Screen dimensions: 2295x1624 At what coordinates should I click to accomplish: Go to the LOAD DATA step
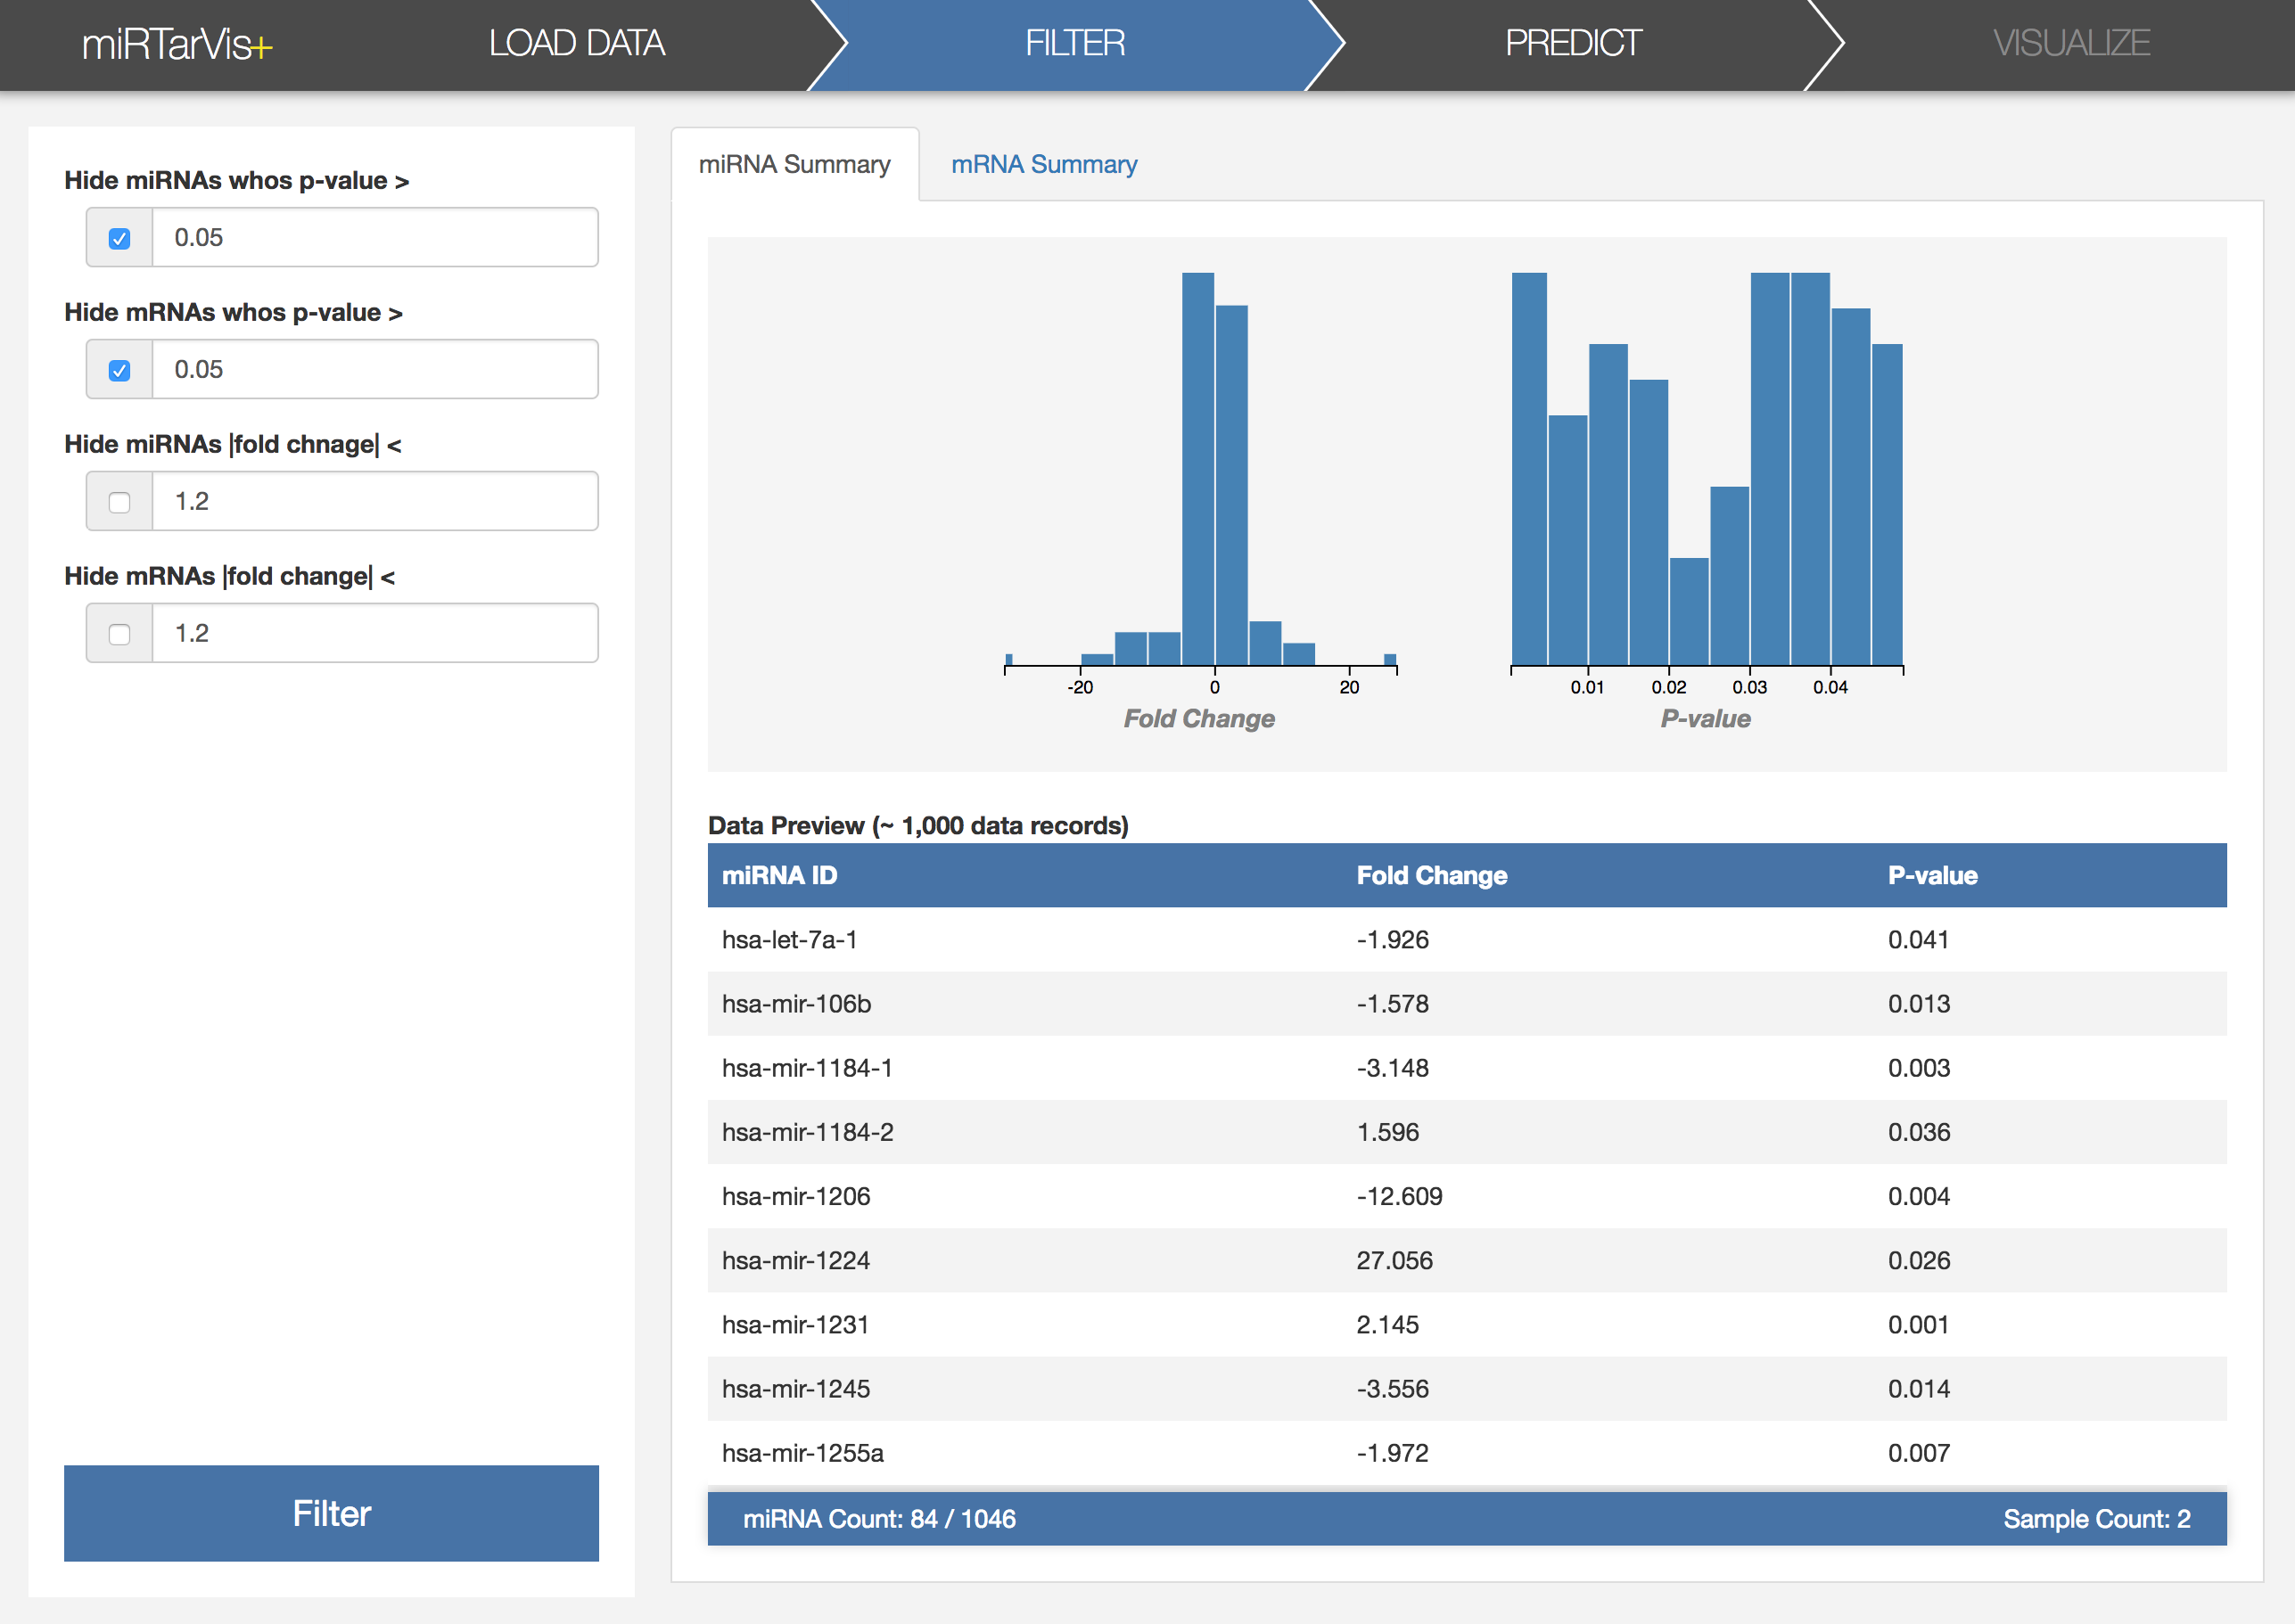pyautogui.click(x=576, y=43)
